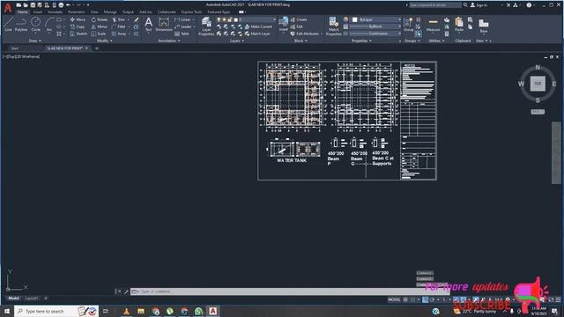The width and height of the screenshot is (564, 317).
Task: Open the Express Tools ribbon tab
Action: coord(191,11)
